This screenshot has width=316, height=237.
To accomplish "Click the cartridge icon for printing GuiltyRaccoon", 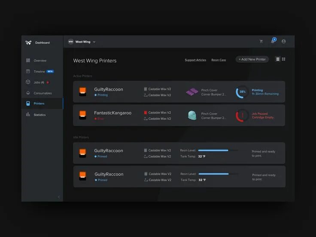I will pos(146,89).
